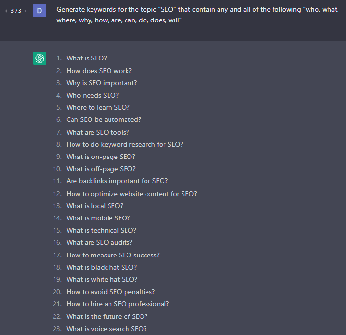Select list item "How does SEO work?"

99,71
